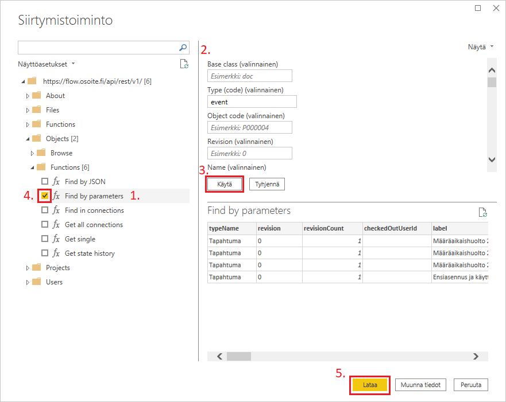
Task: Click the Files folder icon
Action: pyautogui.click(x=37, y=110)
